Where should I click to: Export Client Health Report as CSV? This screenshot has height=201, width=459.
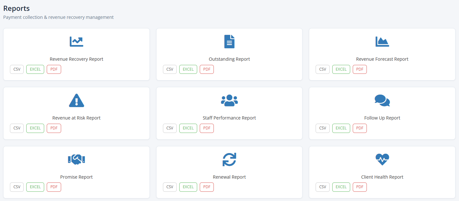323,187
